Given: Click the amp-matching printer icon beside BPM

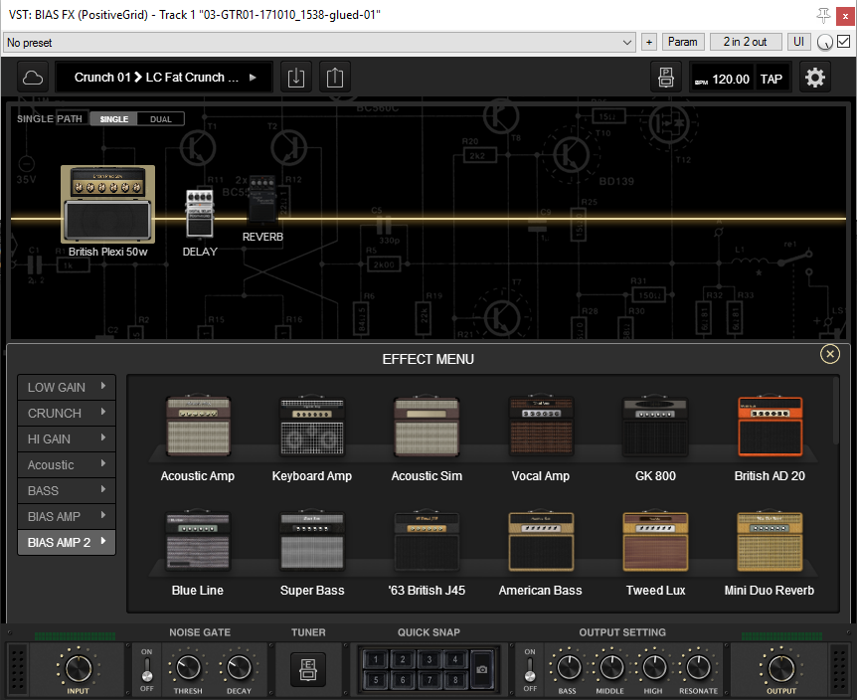Looking at the screenshot, I should 664,78.
